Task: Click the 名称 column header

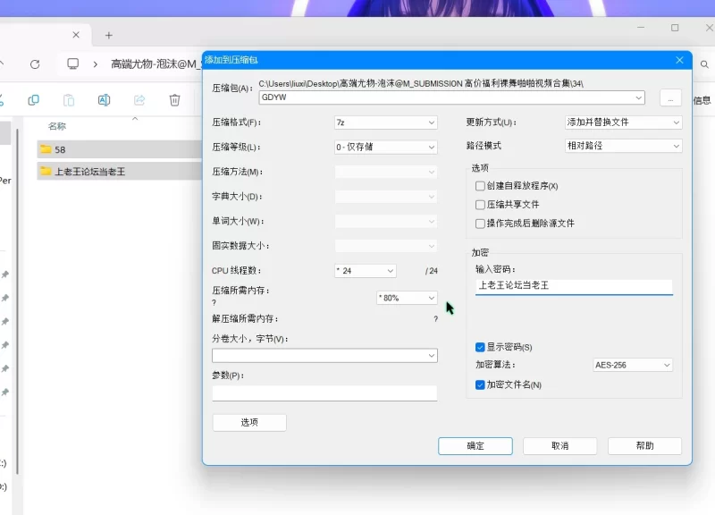Action: tap(57, 126)
